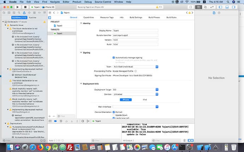Select iPhone device segment
Screen dimensions: 244x152
point(126,100)
